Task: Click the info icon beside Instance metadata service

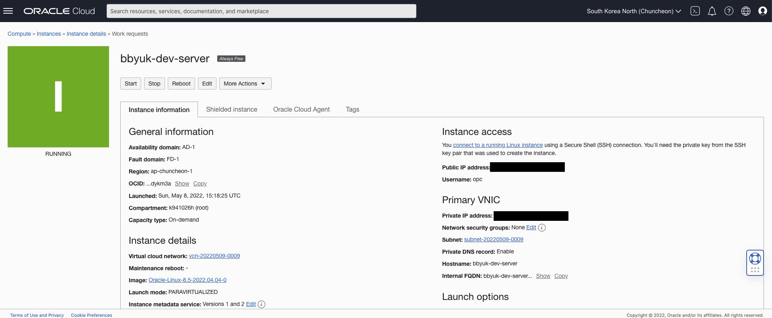Action: pyautogui.click(x=261, y=304)
